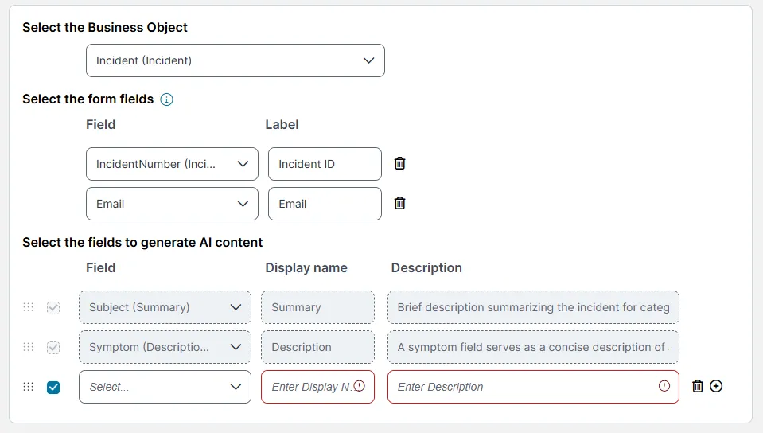The width and height of the screenshot is (763, 433).
Task: Delete the empty AI content row
Action: [x=697, y=386]
